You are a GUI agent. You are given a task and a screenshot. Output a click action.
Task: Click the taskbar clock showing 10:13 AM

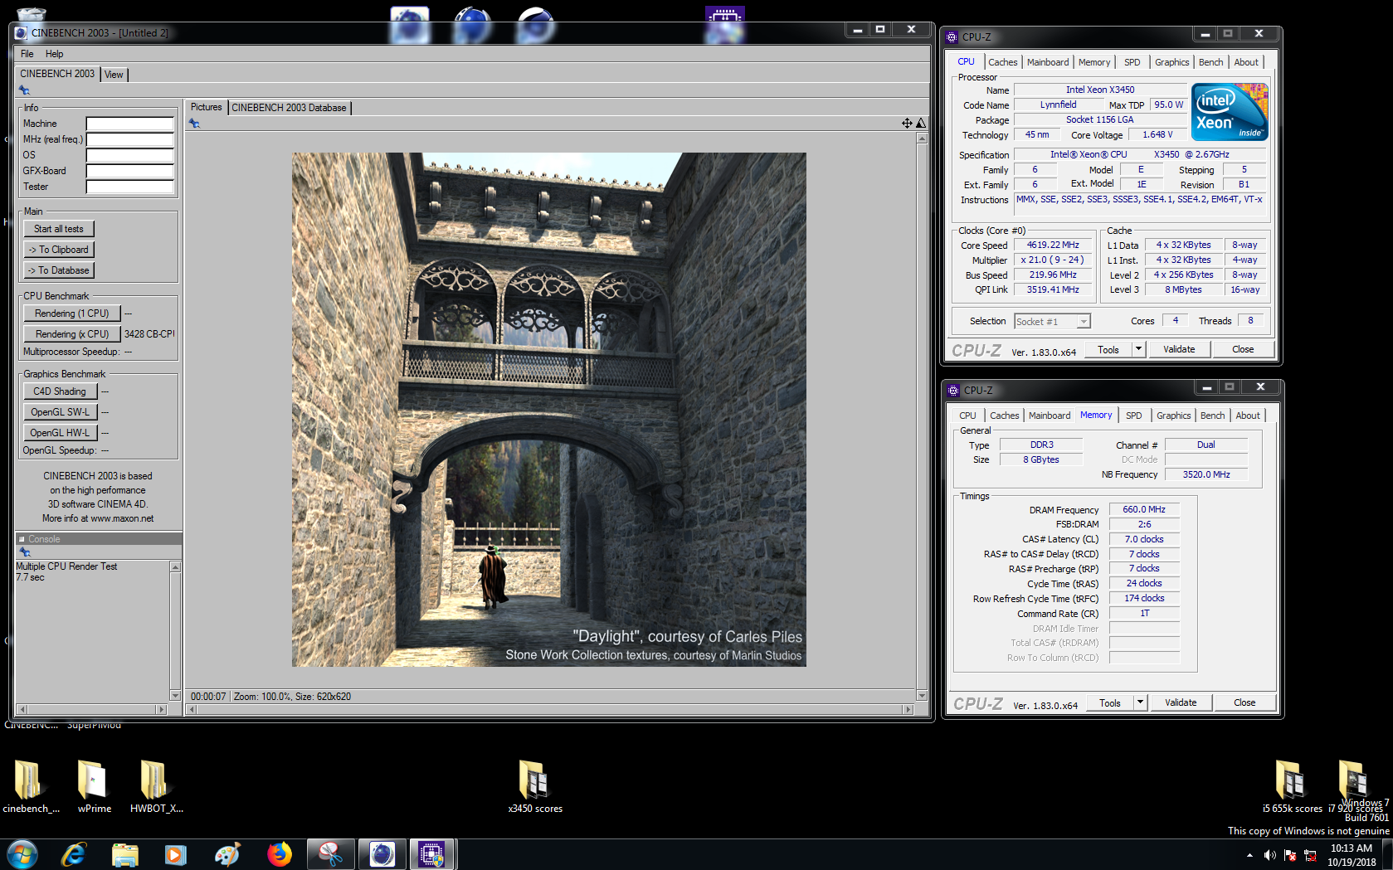(1351, 855)
